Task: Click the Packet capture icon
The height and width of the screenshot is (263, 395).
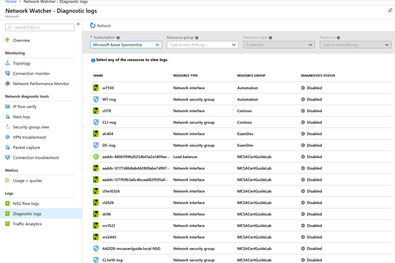Action: point(8,147)
